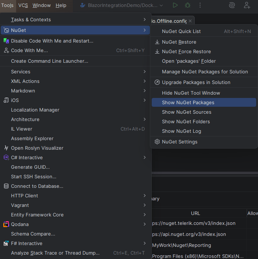Screen dimensions: 258x259
Task: Choose Schema Compare
Action: coord(75,234)
